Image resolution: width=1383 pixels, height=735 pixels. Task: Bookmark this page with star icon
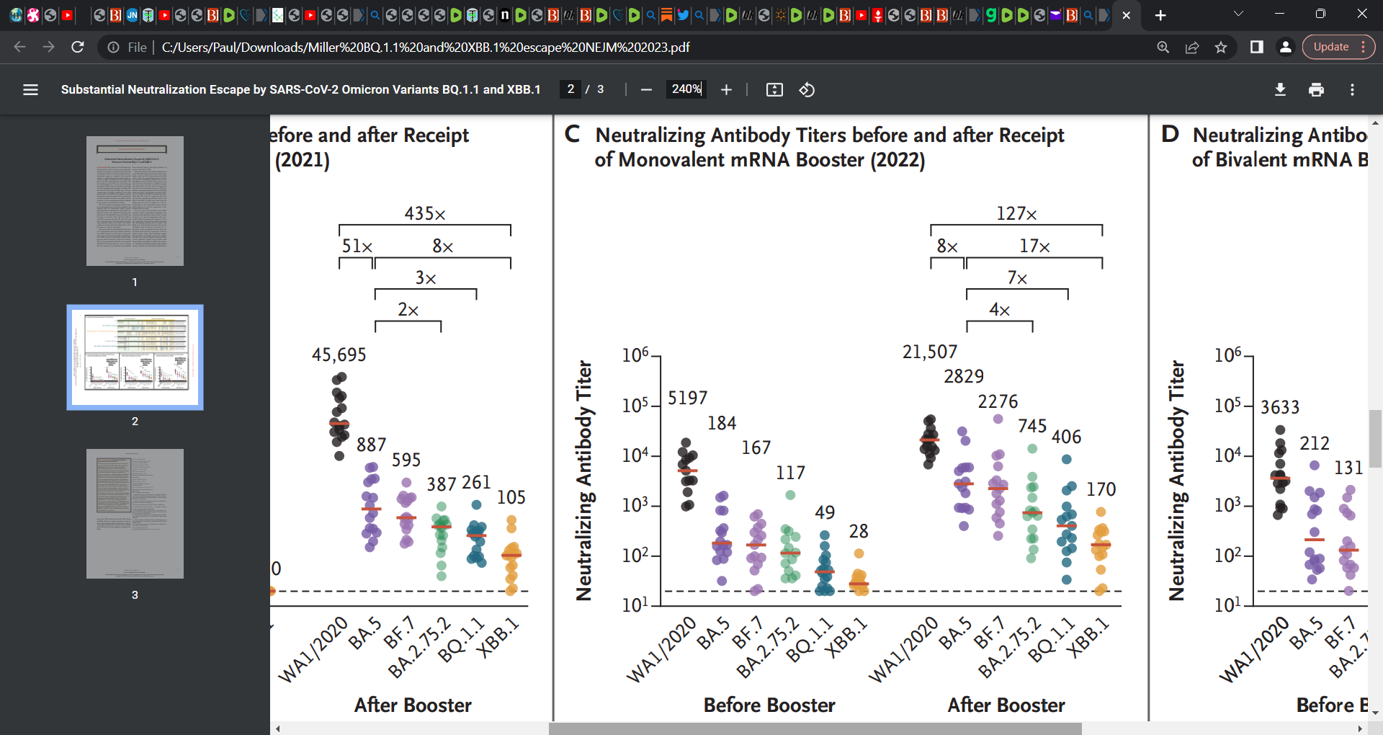pyautogui.click(x=1221, y=47)
